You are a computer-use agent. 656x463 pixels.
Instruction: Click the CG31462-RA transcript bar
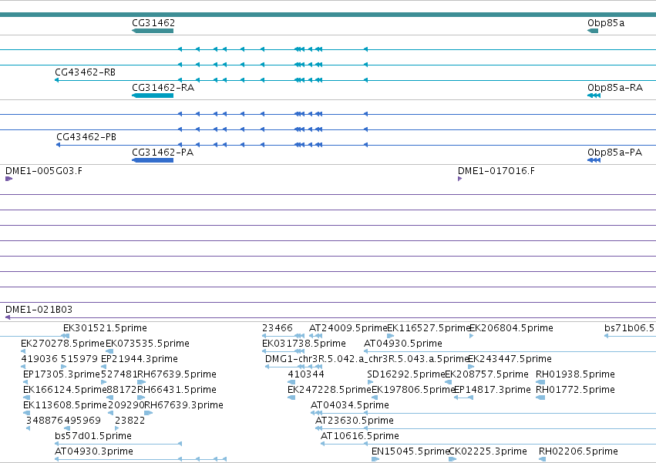pyautogui.click(x=153, y=96)
